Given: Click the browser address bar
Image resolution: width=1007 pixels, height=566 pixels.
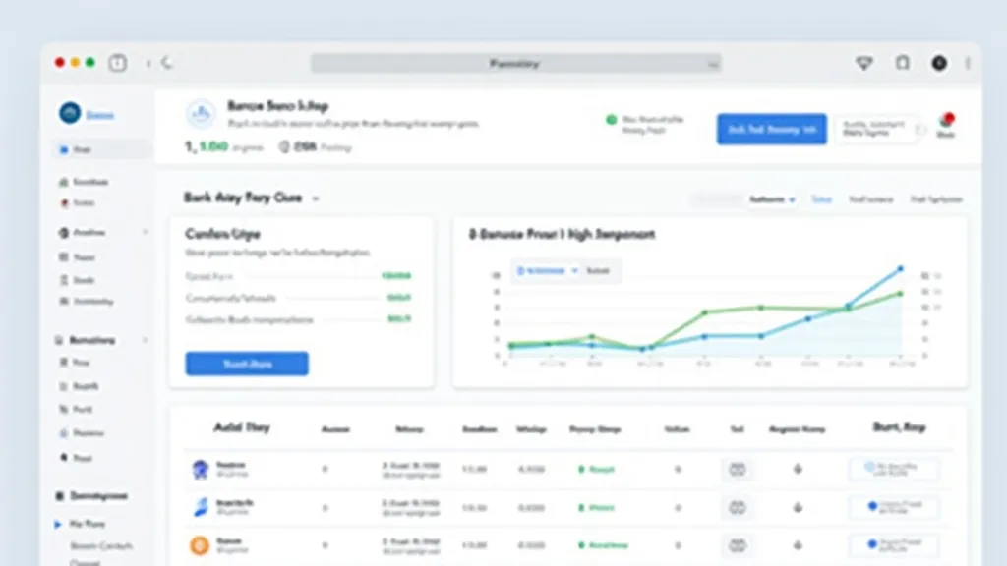Looking at the screenshot, I should [515, 63].
